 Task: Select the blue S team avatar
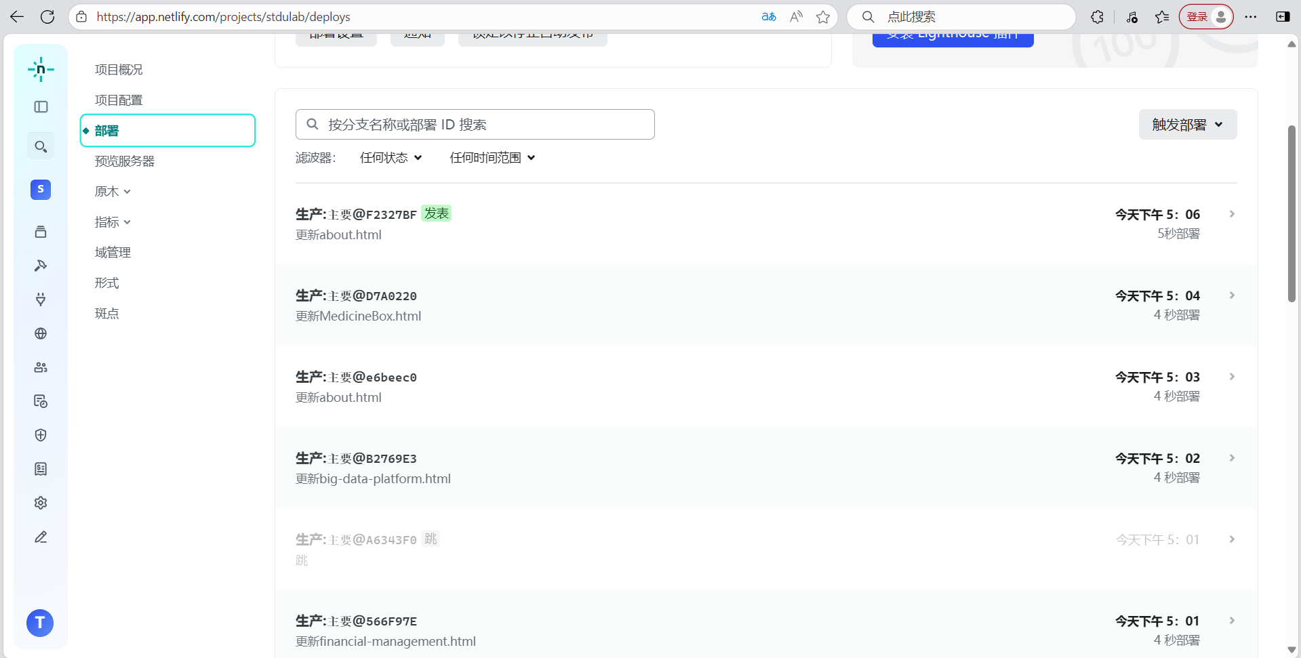pos(41,189)
